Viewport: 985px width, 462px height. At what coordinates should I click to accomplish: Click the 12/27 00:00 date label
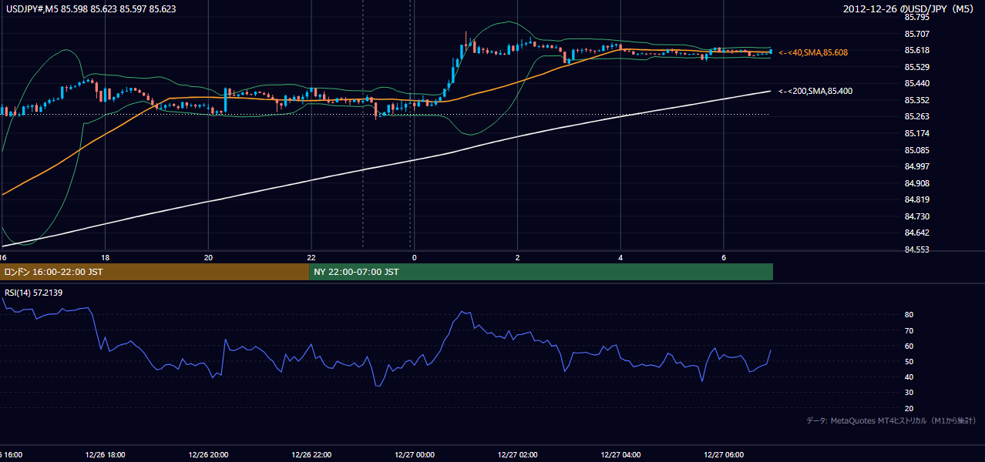pos(414,455)
